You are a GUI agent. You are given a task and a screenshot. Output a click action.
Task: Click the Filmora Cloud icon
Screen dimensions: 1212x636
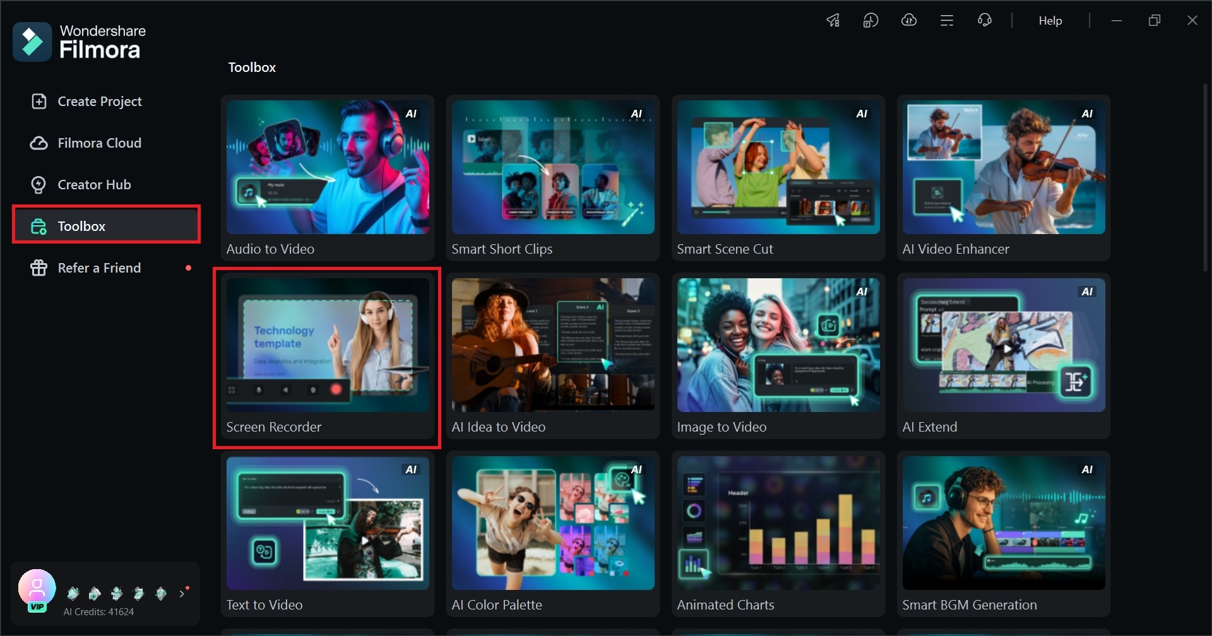[39, 143]
